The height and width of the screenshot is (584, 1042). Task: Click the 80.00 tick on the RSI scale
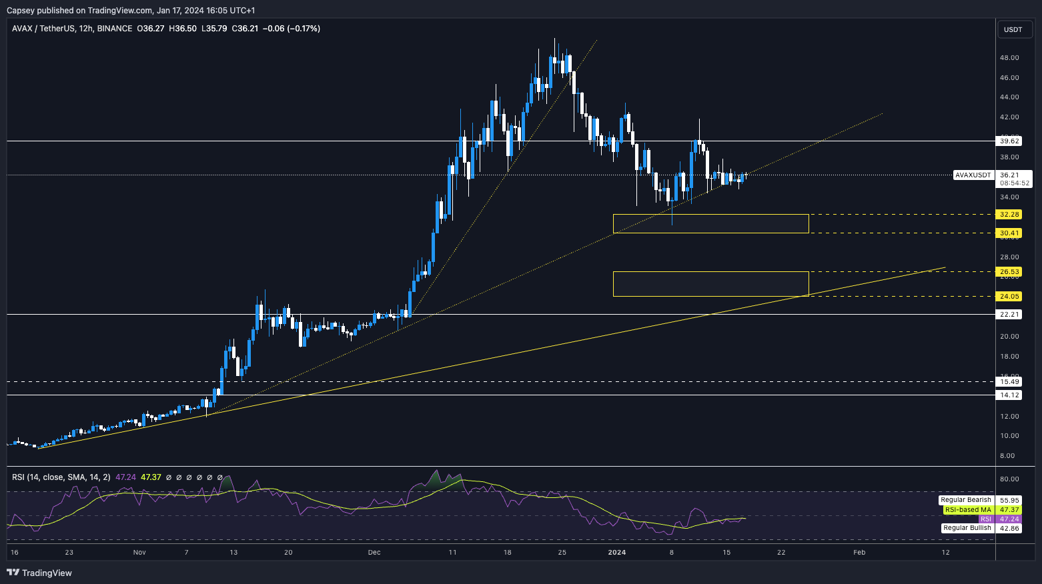coord(1009,479)
